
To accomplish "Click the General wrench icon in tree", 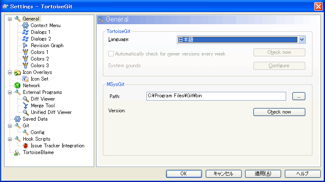I will click(x=18, y=19).
